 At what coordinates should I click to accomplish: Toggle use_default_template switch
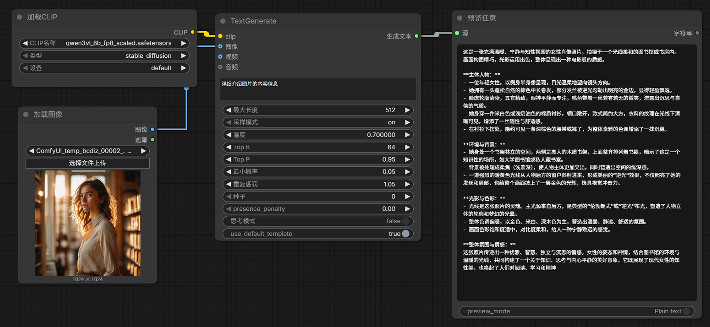pyautogui.click(x=406, y=233)
